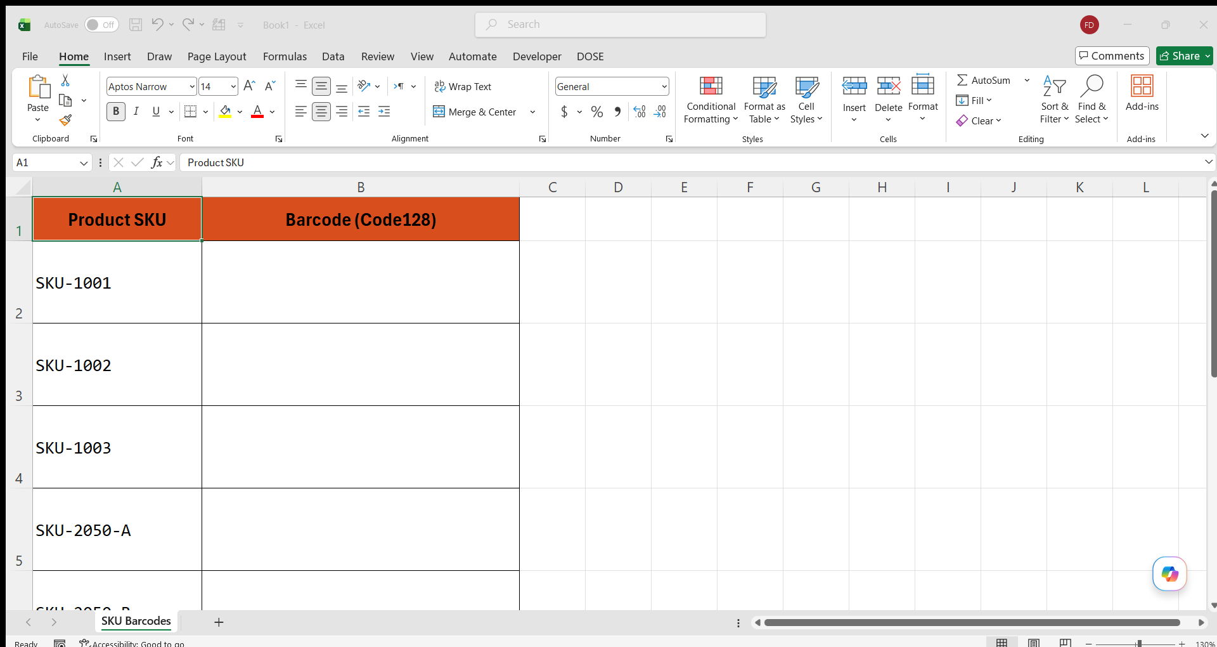Screen dimensions: 1217x647
Task: Switch to the Formulas tab
Action: (285, 56)
